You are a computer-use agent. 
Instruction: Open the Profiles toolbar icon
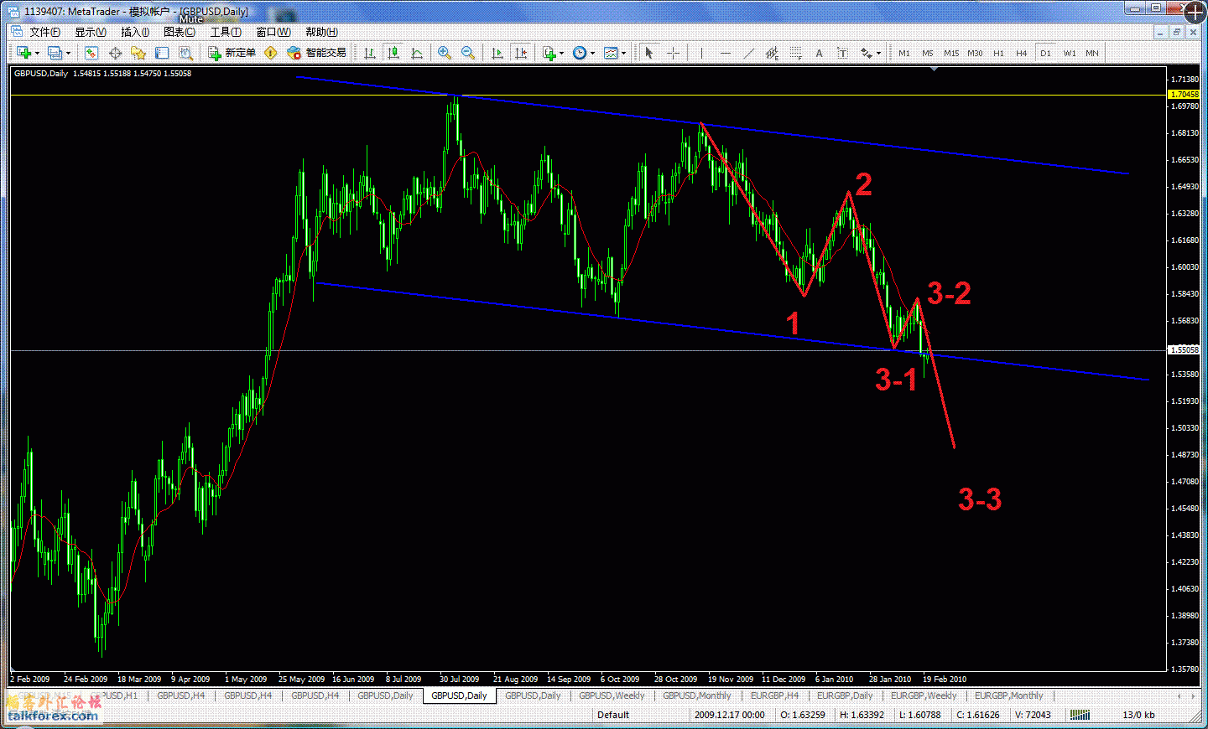(55, 53)
